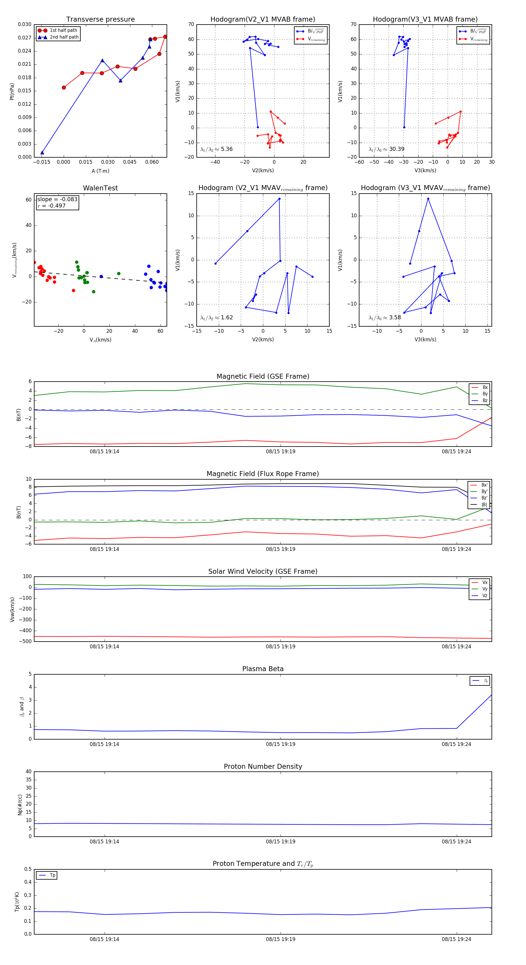The width and height of the screenshot is (526, 965).
Task: Click the Tp legend entry
Action: coord(47,876)
